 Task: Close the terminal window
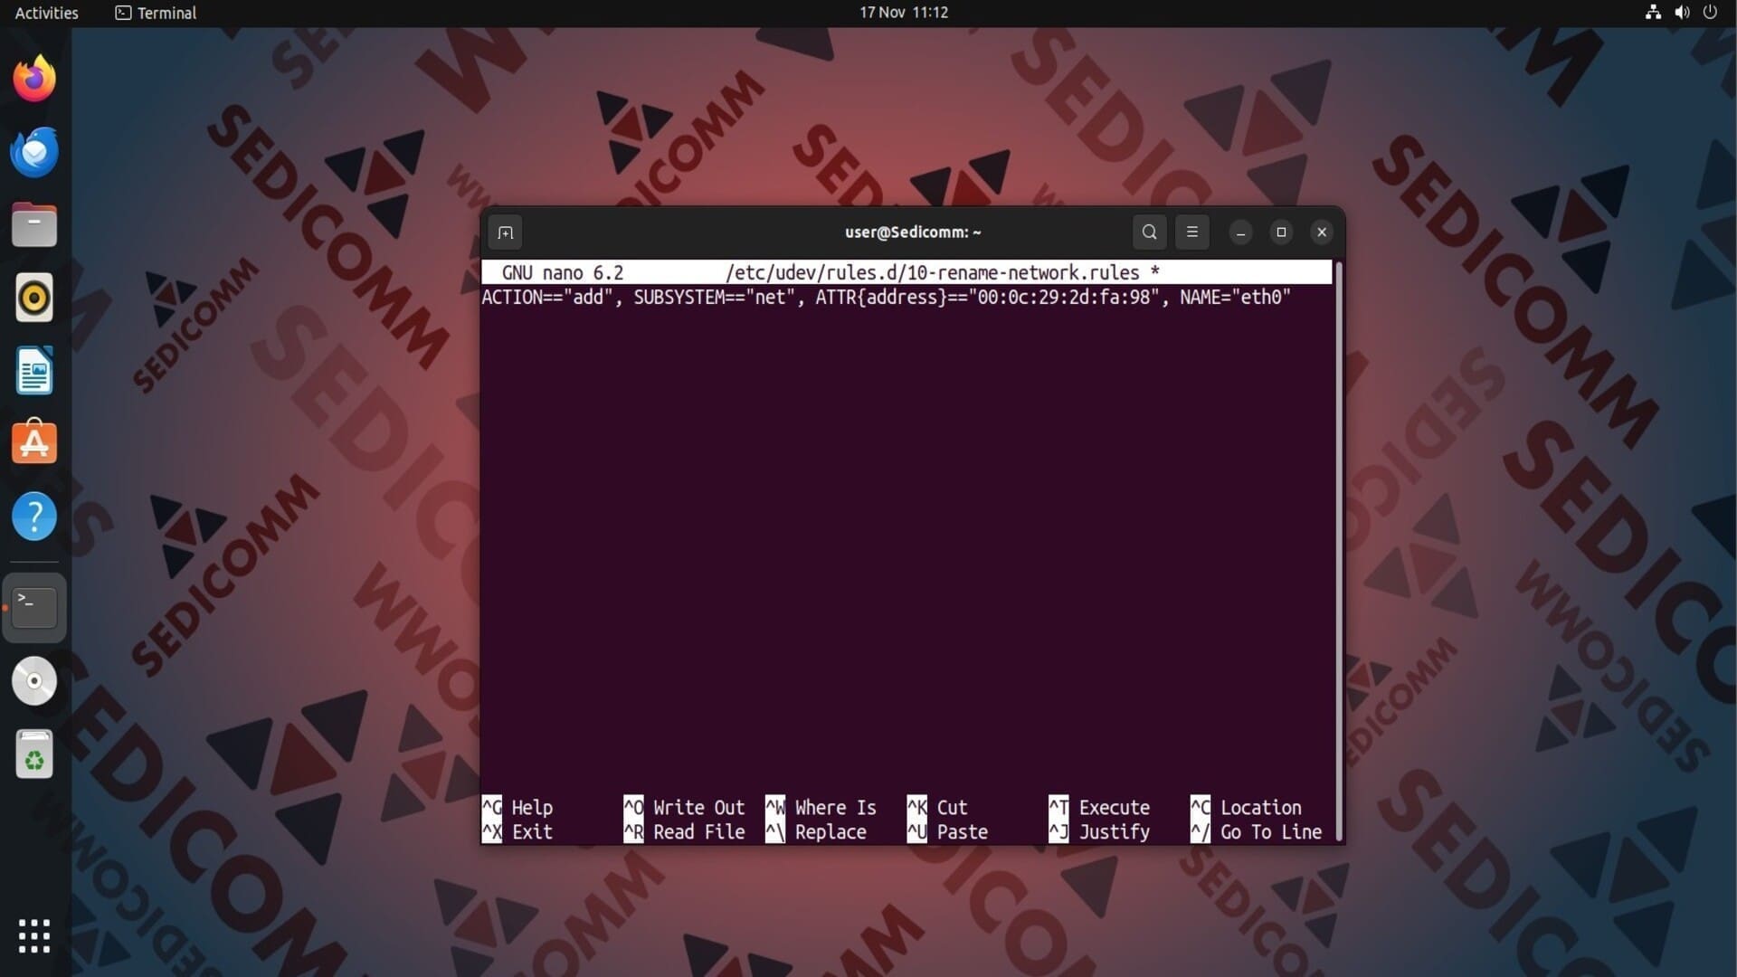click(1322, 232)
